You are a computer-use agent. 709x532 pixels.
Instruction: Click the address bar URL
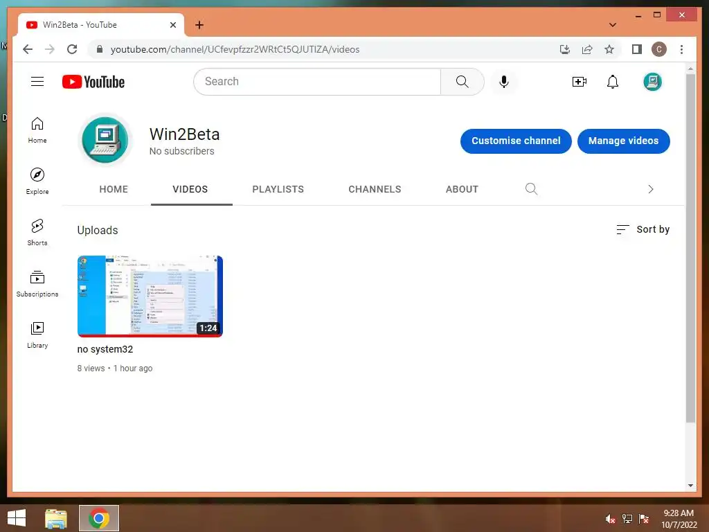click(235, 49)
